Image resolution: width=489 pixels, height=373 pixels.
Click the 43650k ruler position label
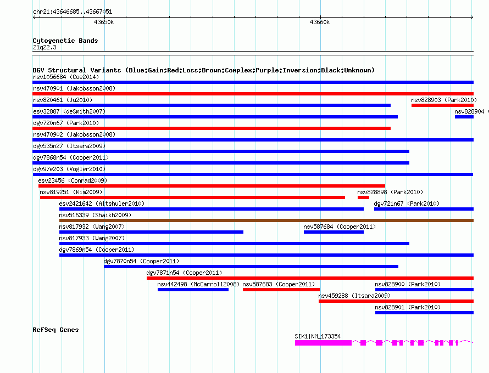tap(104, 22)
